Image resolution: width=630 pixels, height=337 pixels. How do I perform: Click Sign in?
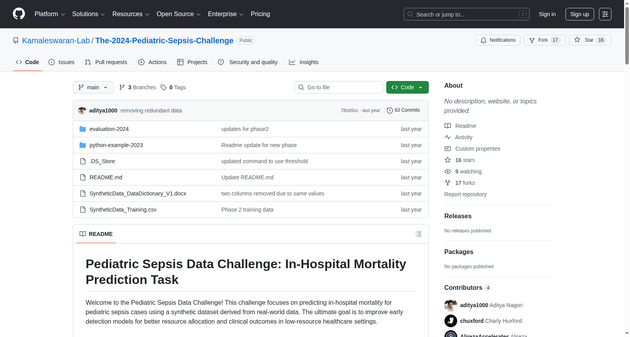coord(547,14)
